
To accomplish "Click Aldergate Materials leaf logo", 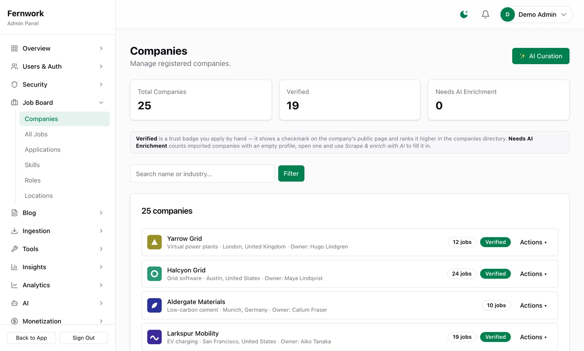I will pyautogui.click(x=154, y=305).
